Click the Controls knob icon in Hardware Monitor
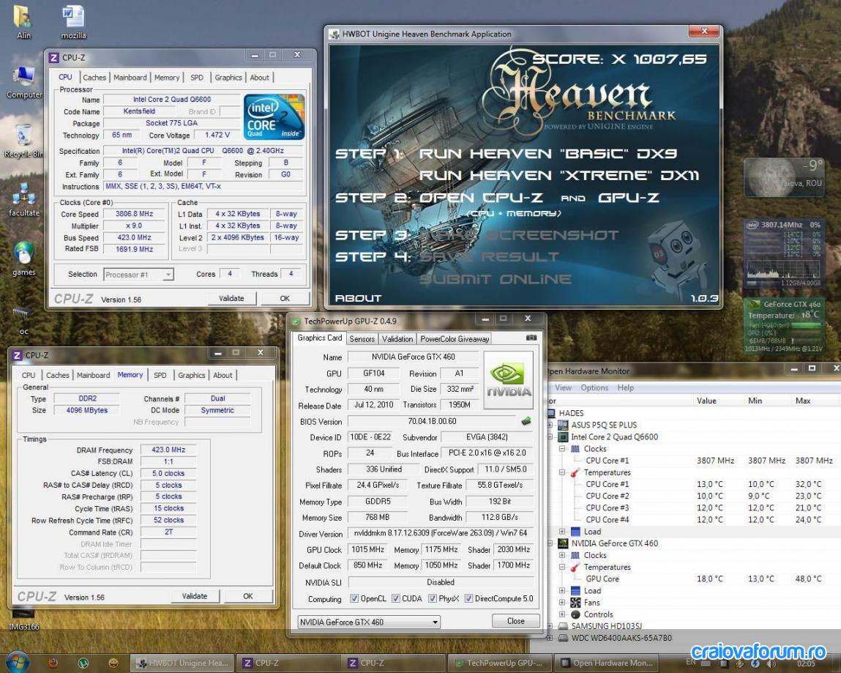 tap(575, 614)
